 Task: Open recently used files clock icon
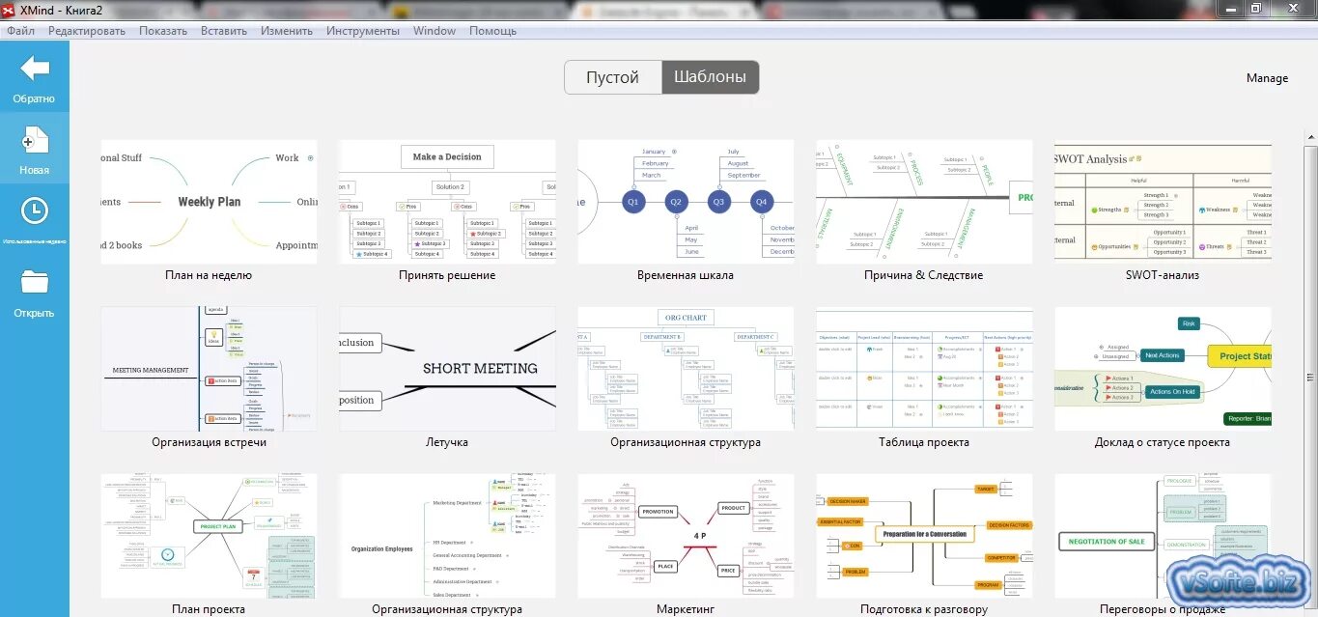[35, 211]
